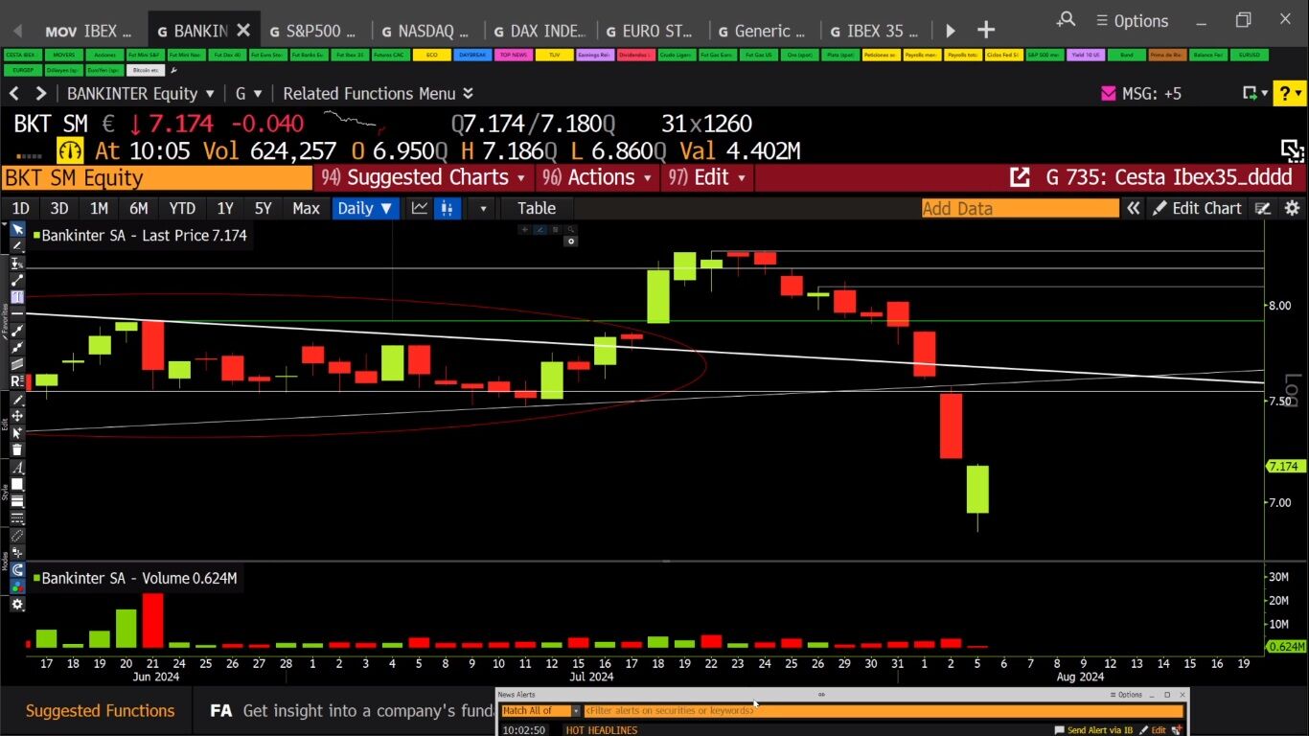Open the yellow help question mark
The width and height of the screenshot is (1309, 736).
coord(1289,93)
